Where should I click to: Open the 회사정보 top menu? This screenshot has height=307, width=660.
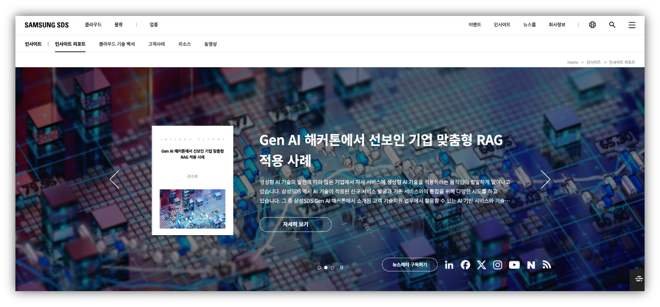point(557,25)
